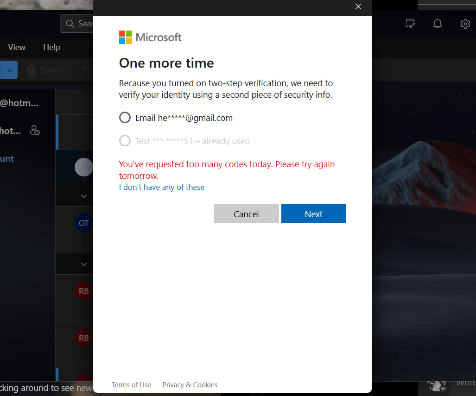Open the View menu
The image size is (476, 396).
16,47
